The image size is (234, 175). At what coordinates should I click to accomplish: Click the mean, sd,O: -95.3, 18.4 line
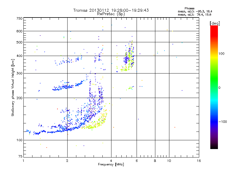click(x=195, y=11)
